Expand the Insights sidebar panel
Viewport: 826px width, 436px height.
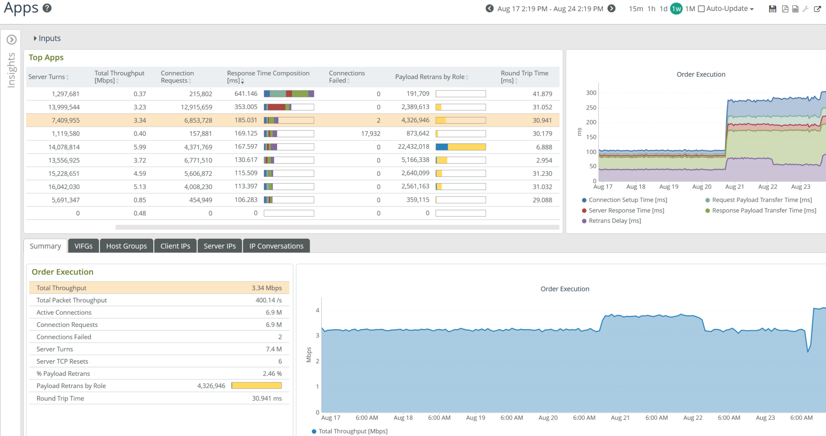[x=11, y=39]
